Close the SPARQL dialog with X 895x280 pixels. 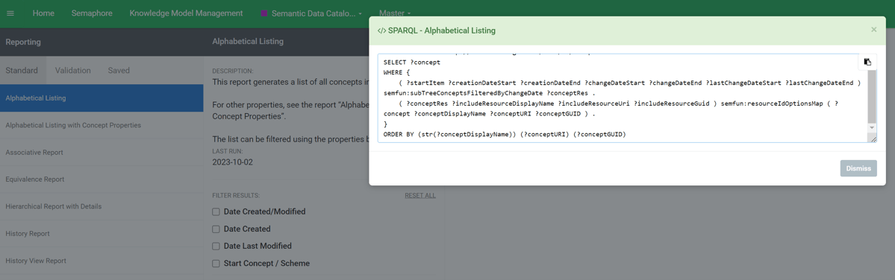click(873, 30)
